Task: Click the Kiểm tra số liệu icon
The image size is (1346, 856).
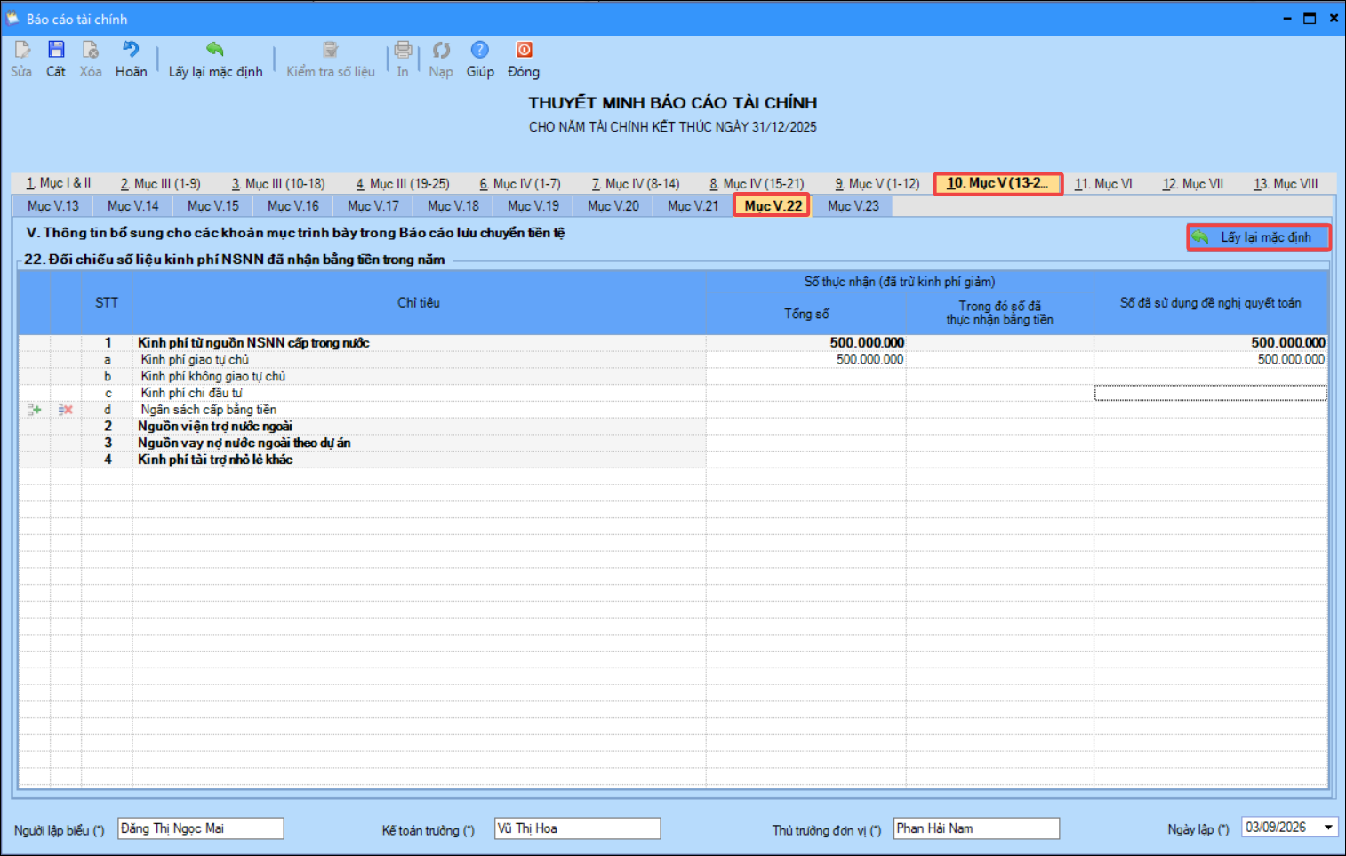Action: [x=331, y=51]
